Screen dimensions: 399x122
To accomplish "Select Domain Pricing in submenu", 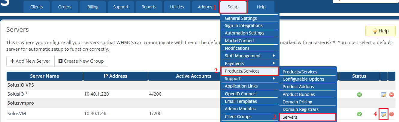I will click(x=298, y=102).
